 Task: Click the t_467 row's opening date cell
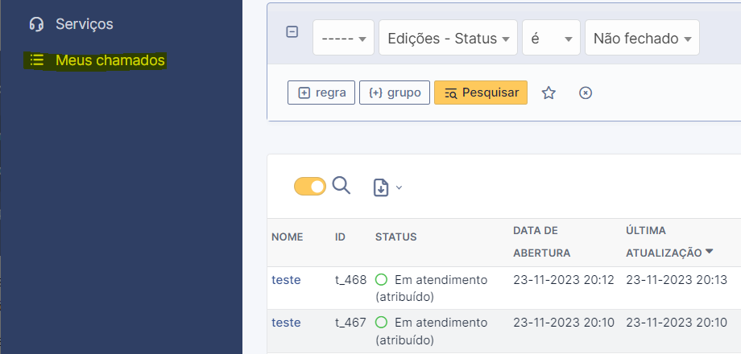(x=564, y=323)
